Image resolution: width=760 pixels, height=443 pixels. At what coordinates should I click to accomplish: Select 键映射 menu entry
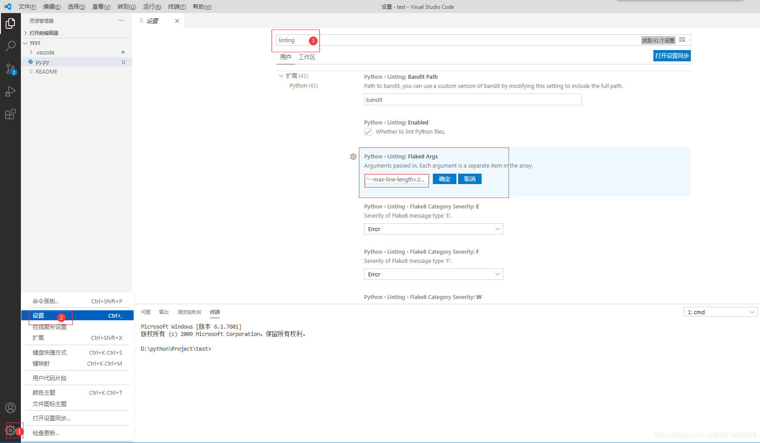[77, 363]
